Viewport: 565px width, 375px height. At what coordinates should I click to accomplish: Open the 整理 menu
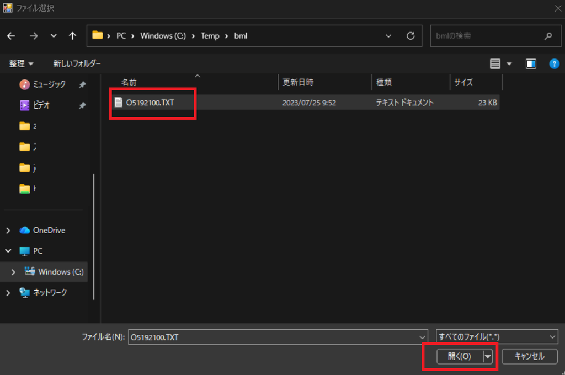pos(21,64)
